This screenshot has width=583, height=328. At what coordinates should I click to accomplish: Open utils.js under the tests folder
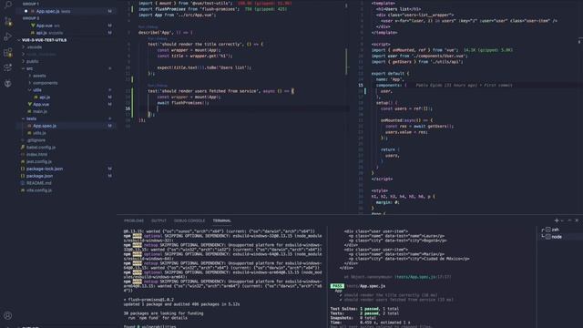[39, 133]
